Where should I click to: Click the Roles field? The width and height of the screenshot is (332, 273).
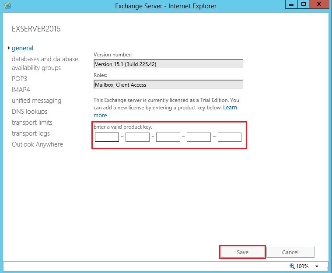(168, 84)
